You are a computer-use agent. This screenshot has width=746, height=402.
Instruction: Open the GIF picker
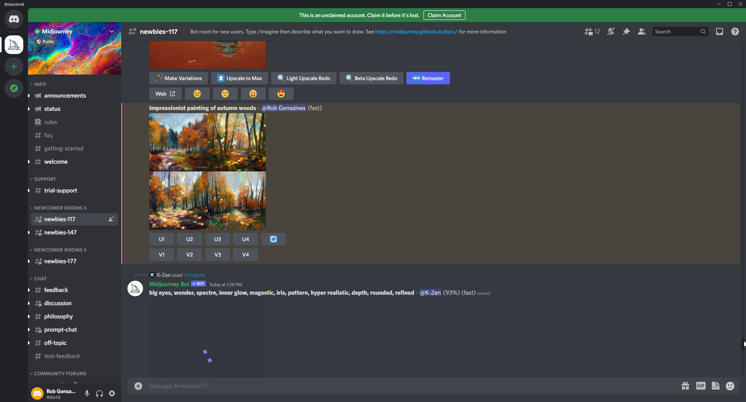click(x=701, y=386)
